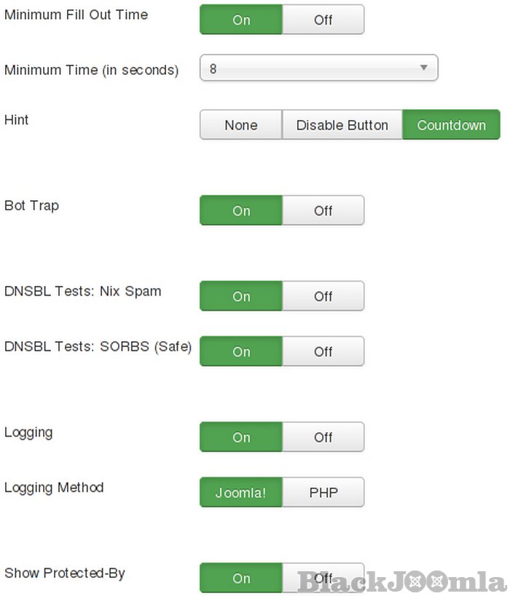Set Logging Method to PHP
The image size is (510, 596).
pos(323,493)
